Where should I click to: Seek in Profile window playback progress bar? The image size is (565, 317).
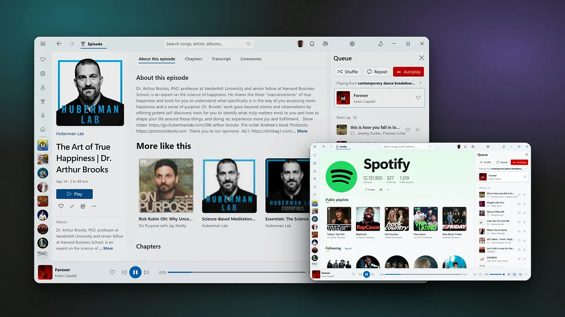click(x=423, y=274)
